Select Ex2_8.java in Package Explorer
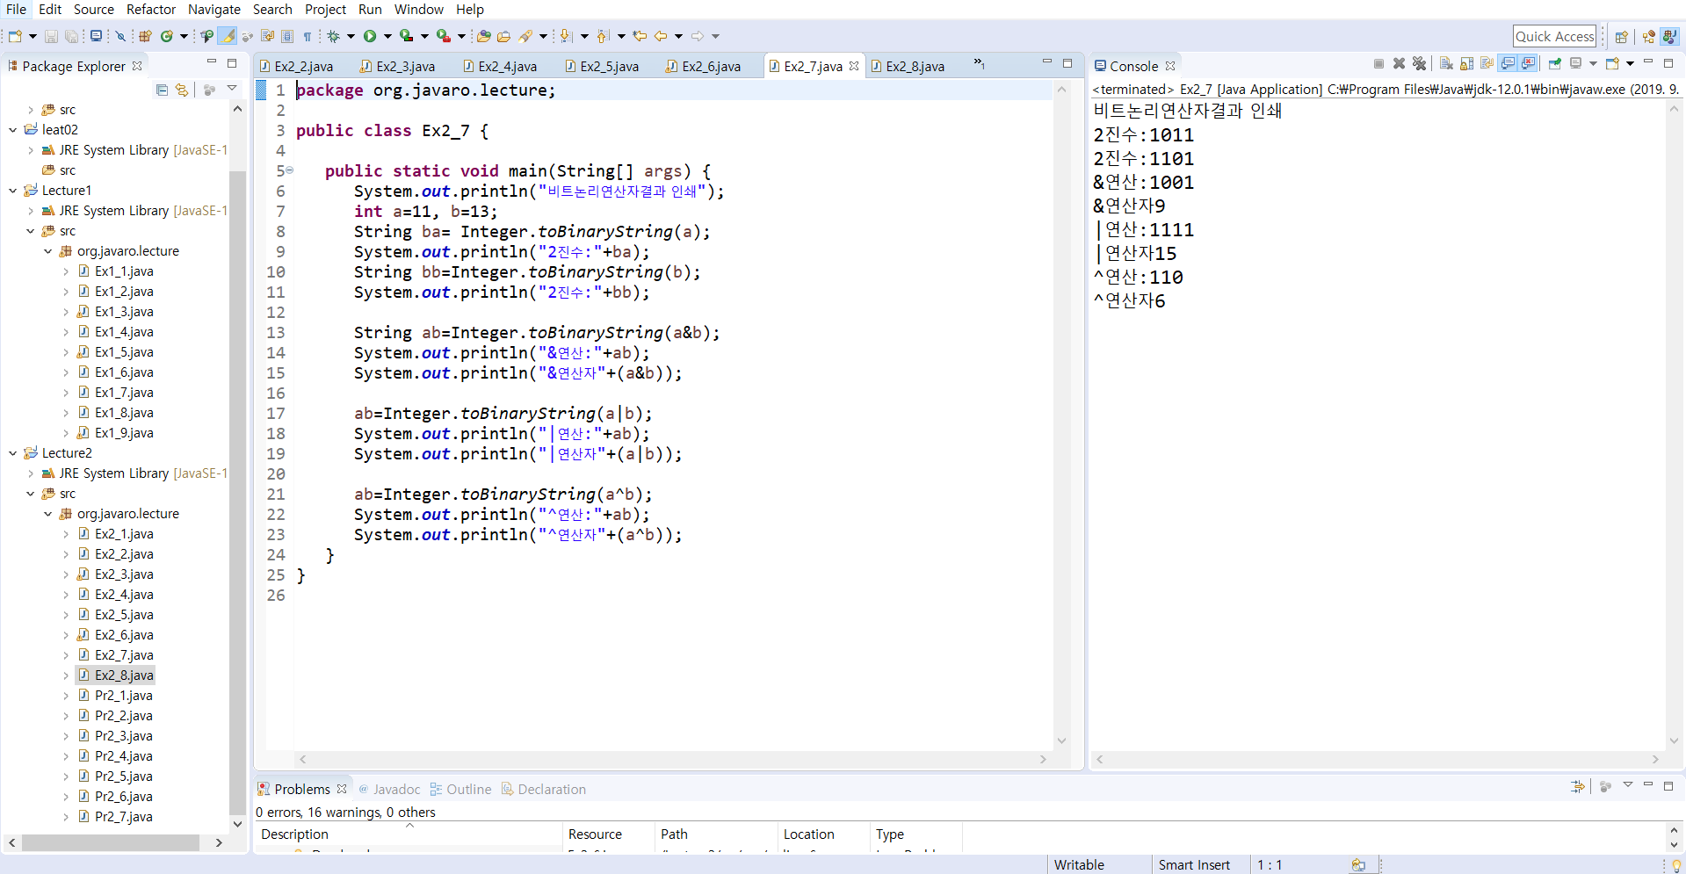1686x874 pixels. (x=116, y=675)
